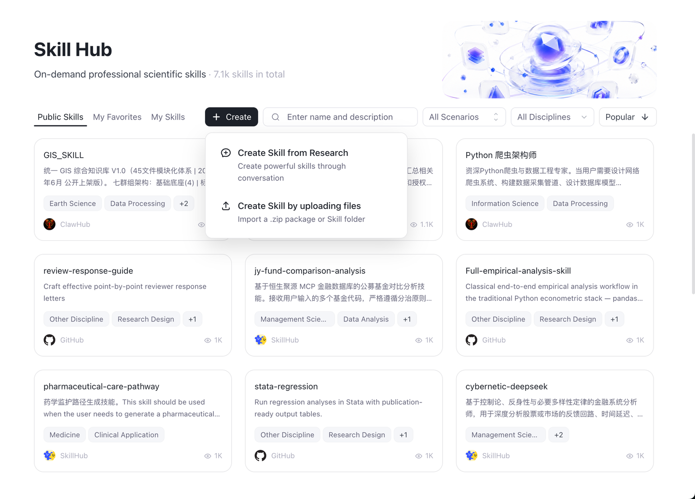Click eye icon beside 1.1K views

pos(414,225)
